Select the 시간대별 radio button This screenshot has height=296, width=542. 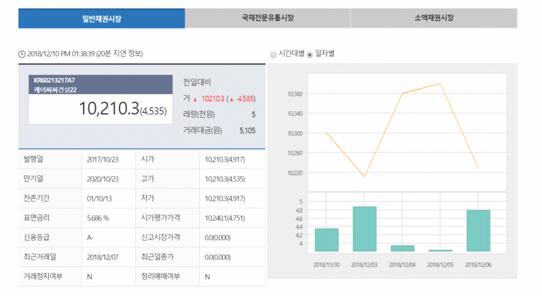click(273, 54)
